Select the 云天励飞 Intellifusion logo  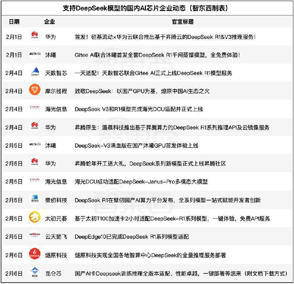click(34, 233)
